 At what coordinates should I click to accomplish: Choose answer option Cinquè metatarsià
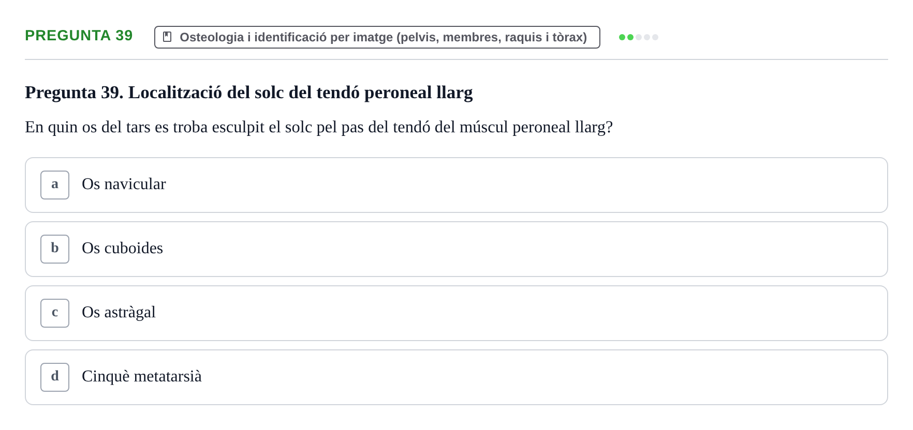click(x=456, y=377)
